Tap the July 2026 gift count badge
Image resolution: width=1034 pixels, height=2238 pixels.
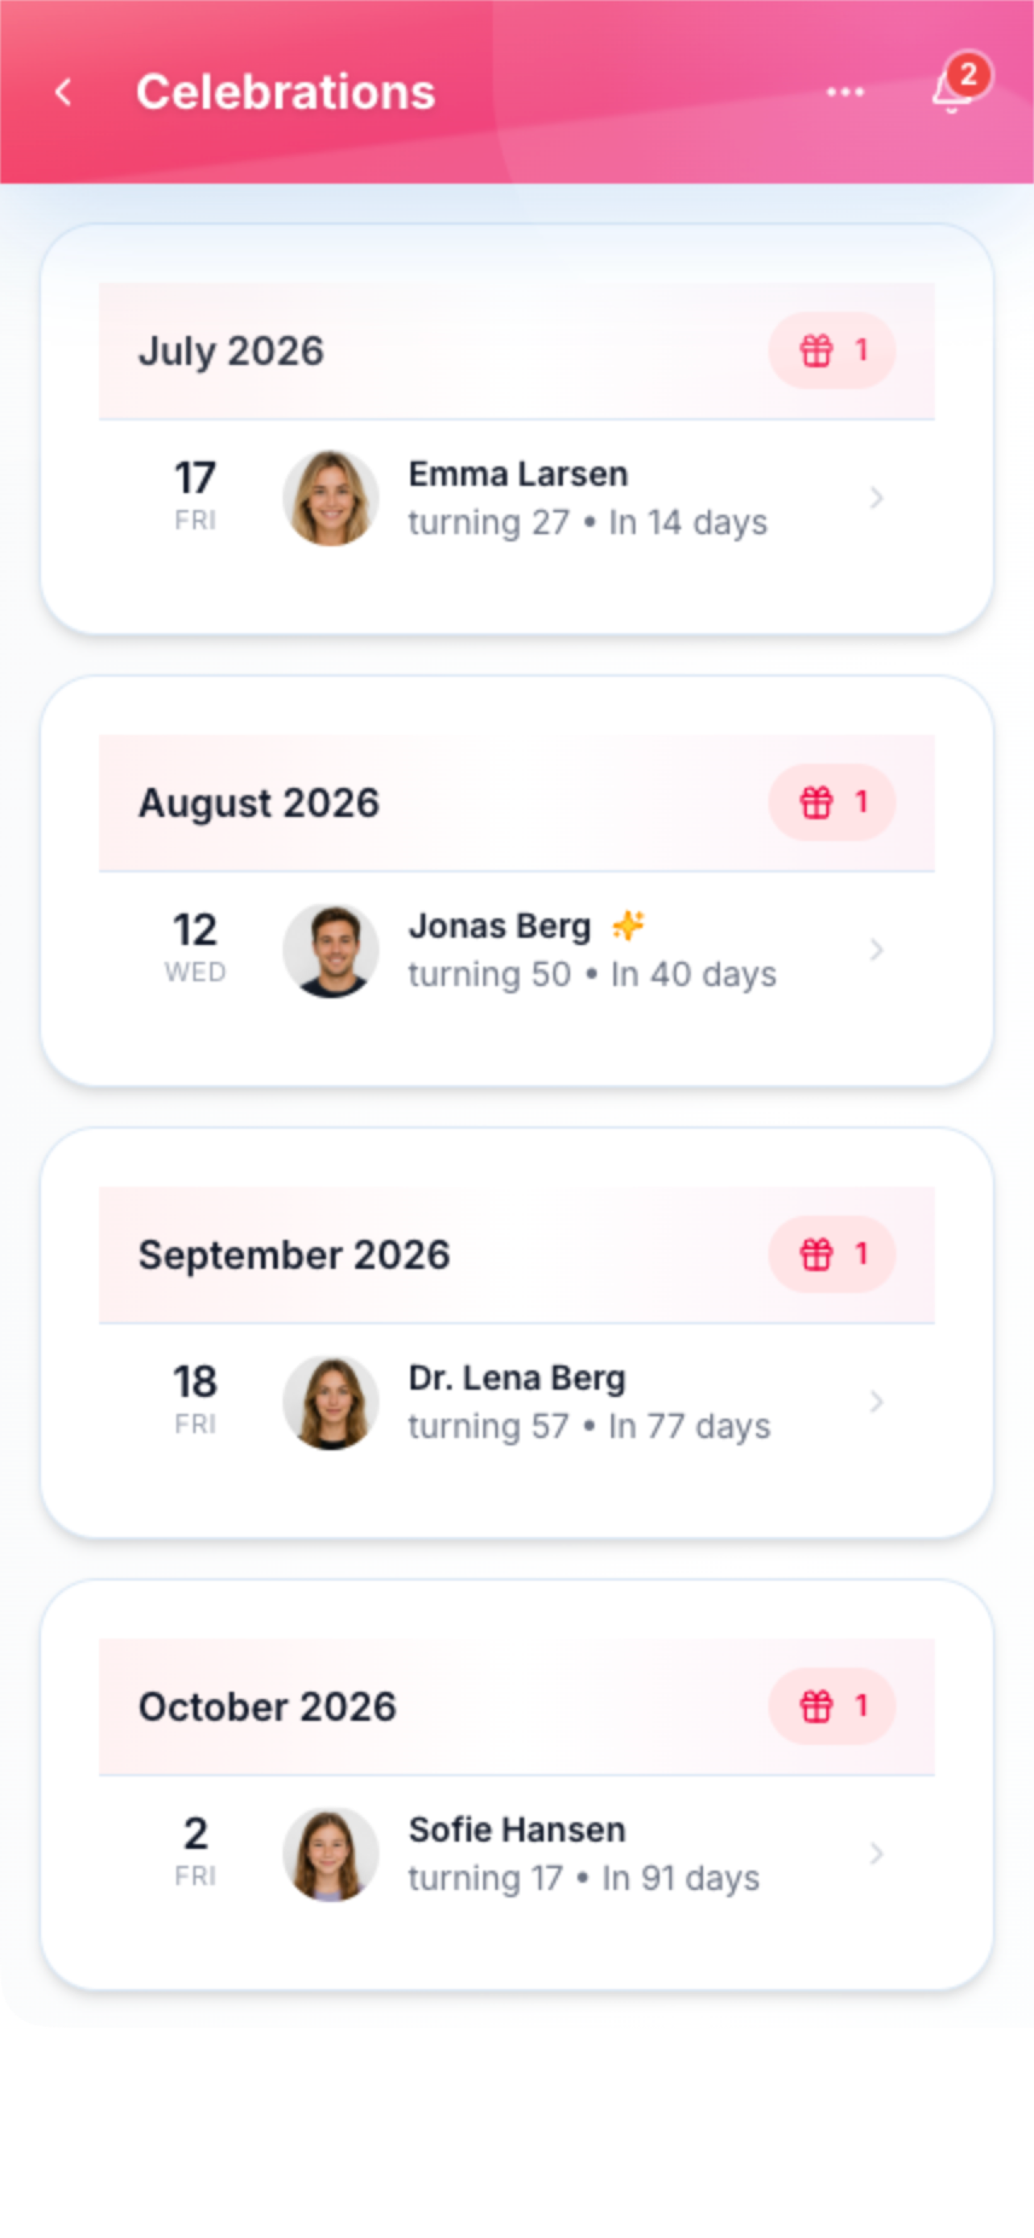coord(832,350)
